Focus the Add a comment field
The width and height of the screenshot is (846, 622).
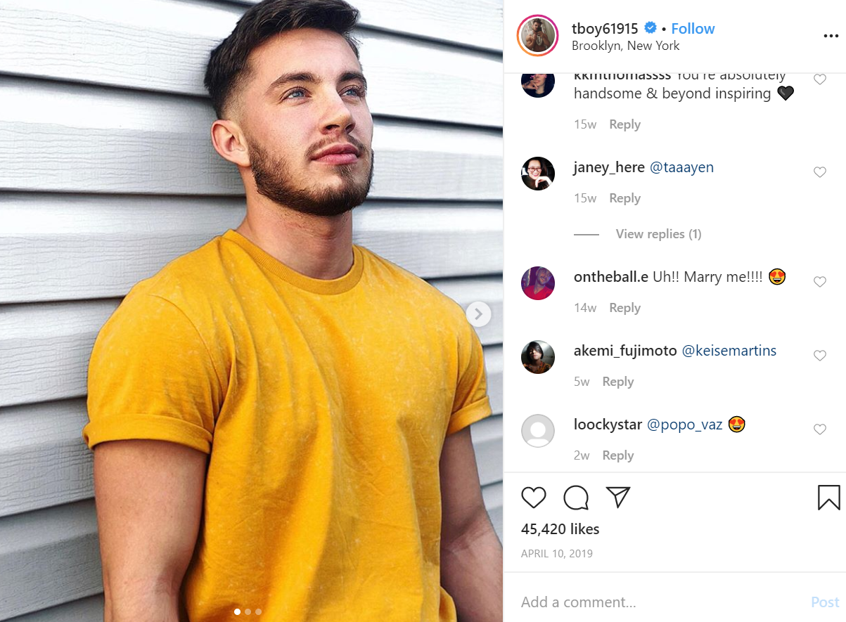pyautogui.click(x=661, y=602)
